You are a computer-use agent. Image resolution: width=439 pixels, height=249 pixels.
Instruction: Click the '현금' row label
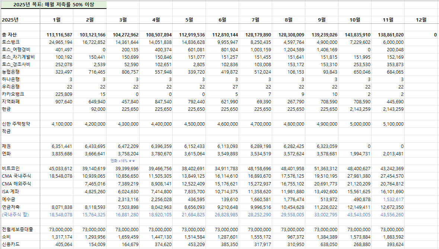tap(6, 109)
